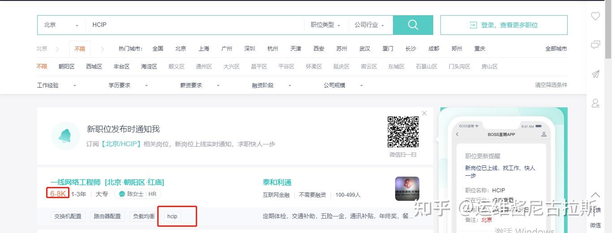Open the 融资阶段 filter dropdown

272,85
